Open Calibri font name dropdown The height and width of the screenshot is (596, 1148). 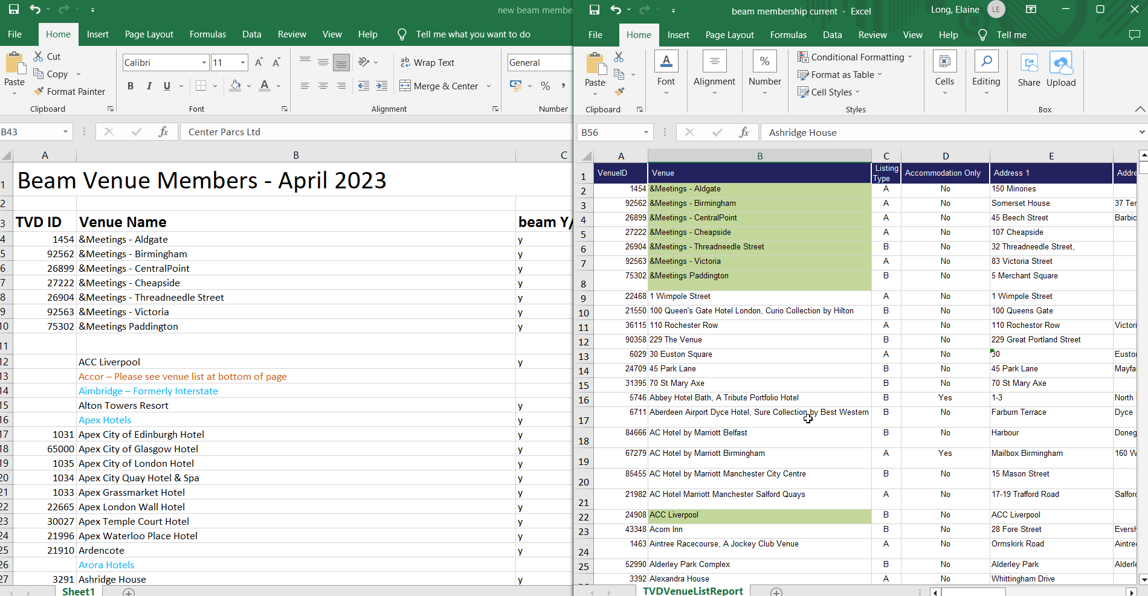pos(204,62)
